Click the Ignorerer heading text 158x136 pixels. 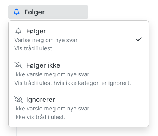pyautogui.click(x=41, y=100)
